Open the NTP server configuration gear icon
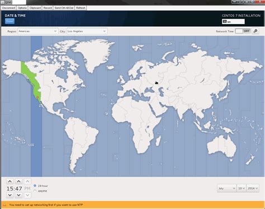The height and width of the screenshot is (209, 265). [x=255, y=31]
